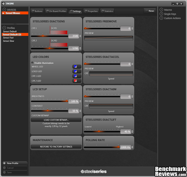Collapse the Devices section chevron
Viewport: 187px width, 177px height.
pyautogui.click(x=4, y=10)
